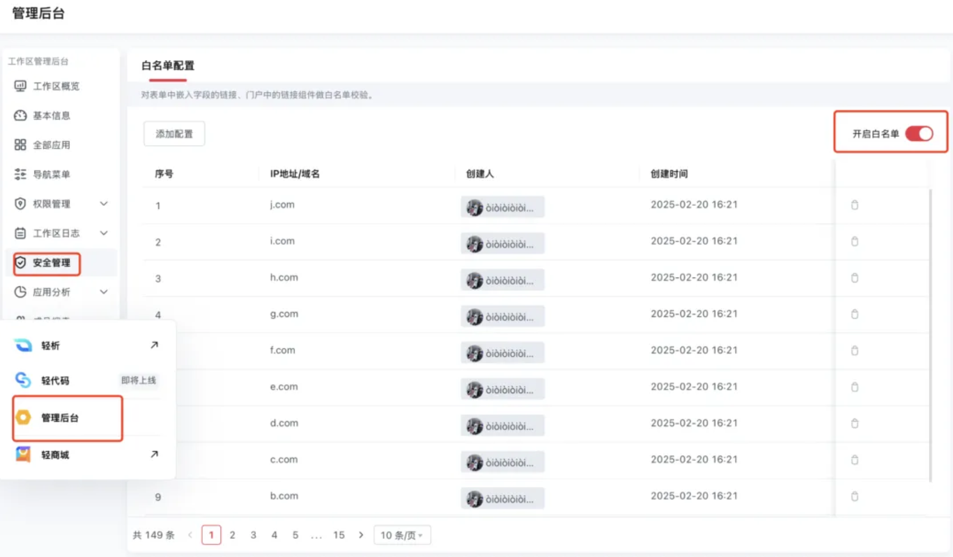
Task: Expand the 工作区日志 submenu chevron
Action: 104,233
